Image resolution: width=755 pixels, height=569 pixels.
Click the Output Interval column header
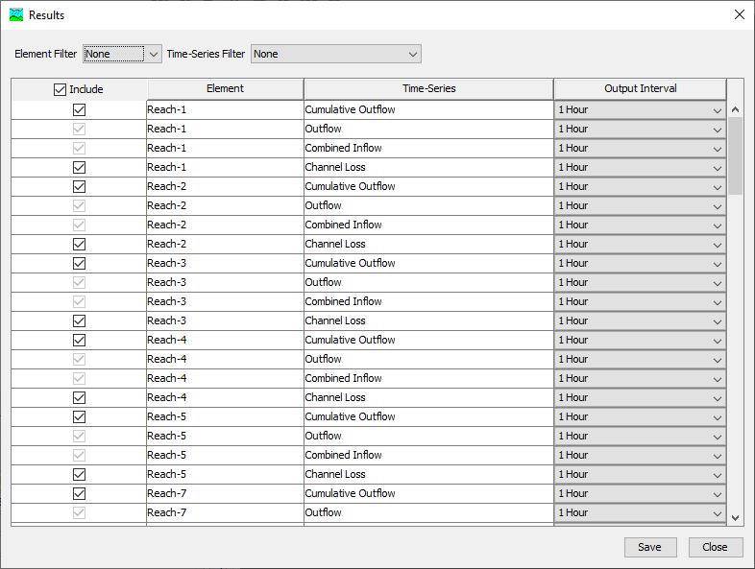click(640, 89)
